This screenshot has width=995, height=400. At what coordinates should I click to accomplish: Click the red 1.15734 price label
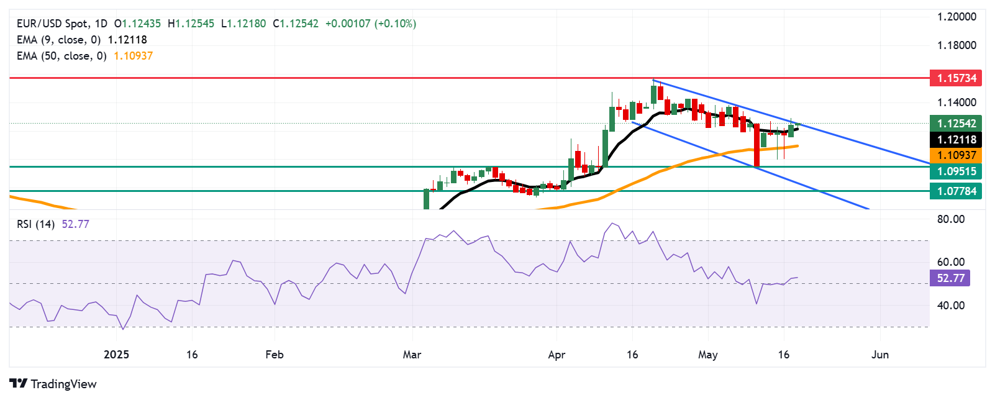(x=956, y=78)
